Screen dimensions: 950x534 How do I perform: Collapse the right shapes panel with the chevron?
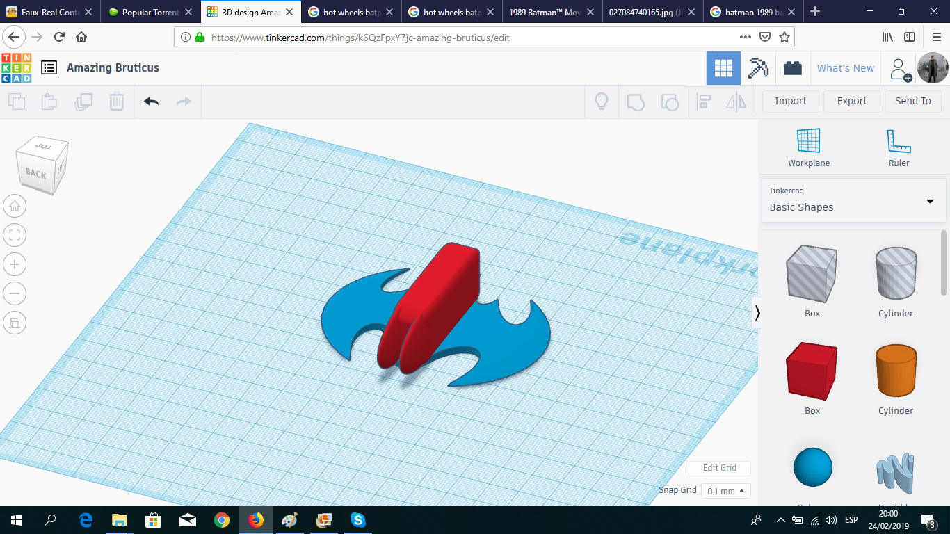coord(757,313)
